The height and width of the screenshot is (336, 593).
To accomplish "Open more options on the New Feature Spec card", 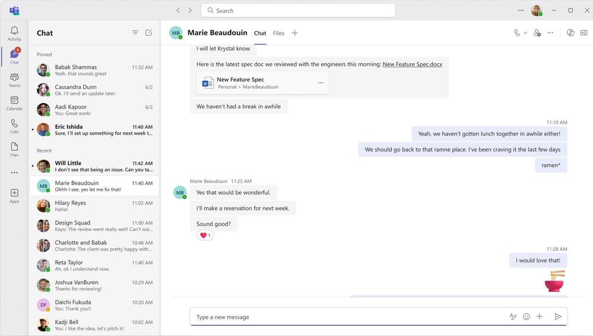I will pyautogui.click(x=321, y=83).
